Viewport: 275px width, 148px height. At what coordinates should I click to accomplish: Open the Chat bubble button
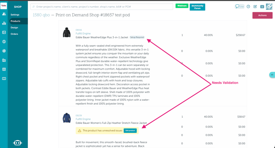239,7
